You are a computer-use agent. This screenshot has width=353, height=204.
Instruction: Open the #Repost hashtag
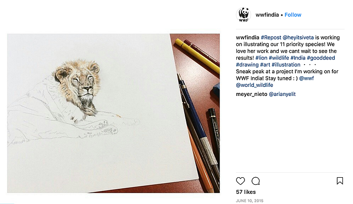pos(271,37)
